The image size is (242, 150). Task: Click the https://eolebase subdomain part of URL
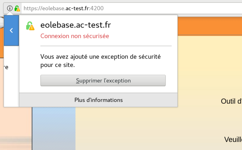point(44,8)
